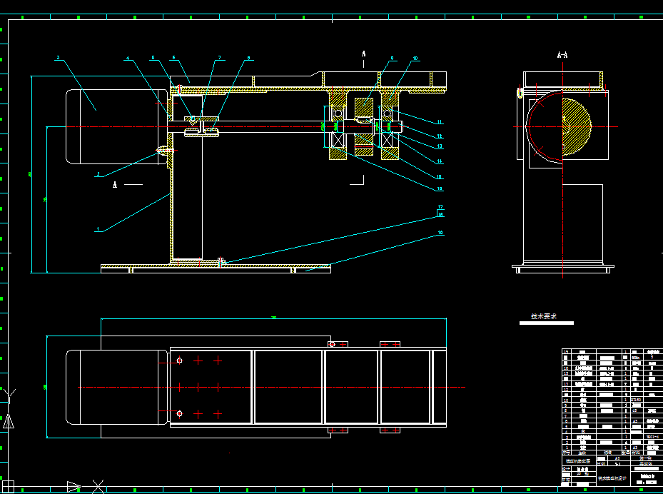Select part callout number 1 on the bracket

point(98,229)
